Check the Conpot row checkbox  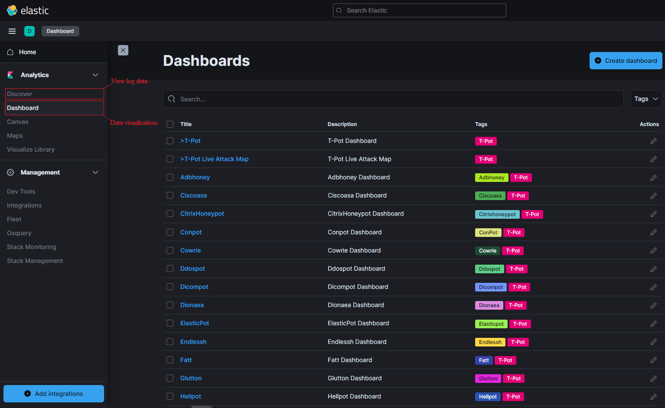click(170, 232)
